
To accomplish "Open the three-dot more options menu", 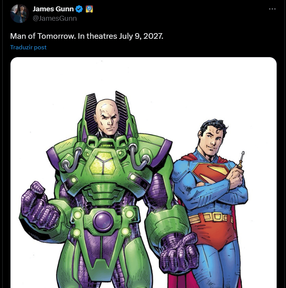I will pyautogui.click(x=272, y=9).
